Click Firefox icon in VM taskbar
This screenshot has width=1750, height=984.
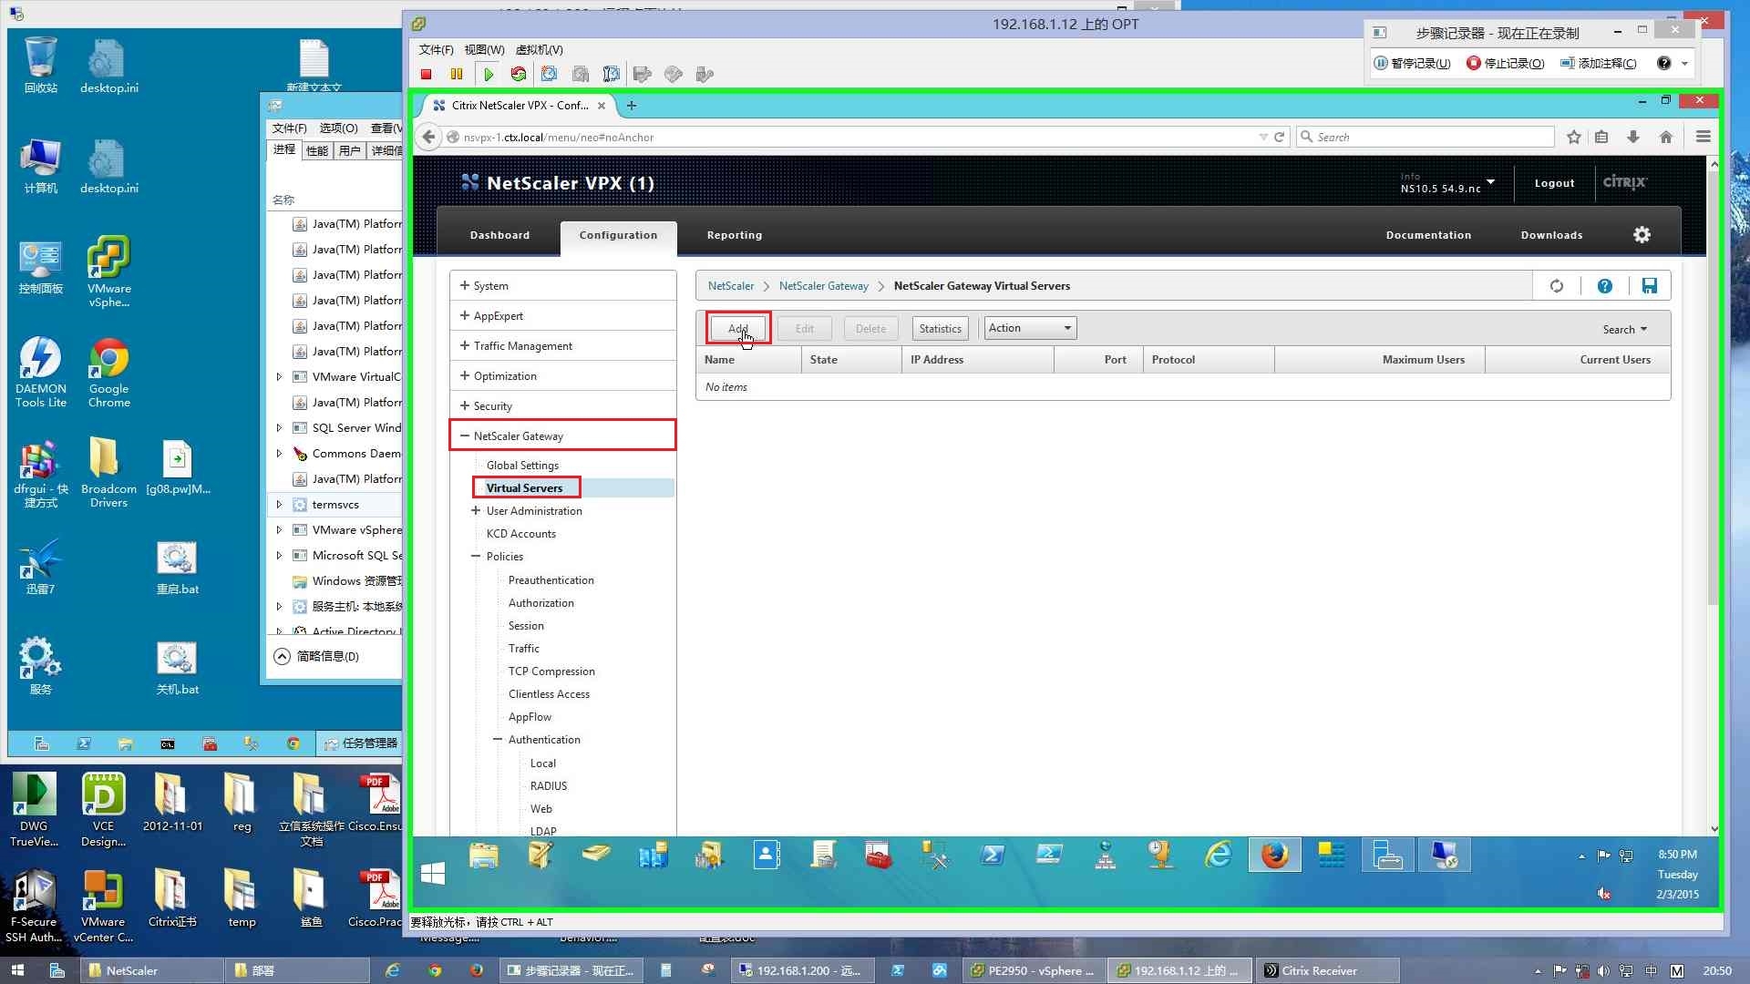point(1274,855)
